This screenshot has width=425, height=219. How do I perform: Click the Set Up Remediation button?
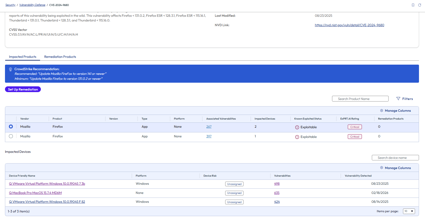pos(23,89)
